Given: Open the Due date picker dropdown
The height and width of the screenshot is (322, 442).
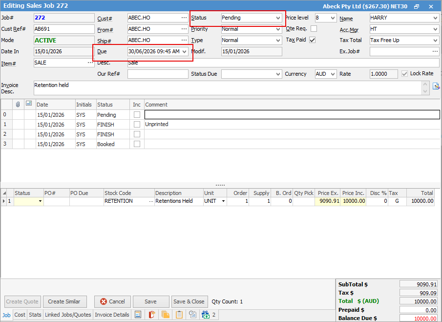Looking at the screenshot, I should point(184,52).
